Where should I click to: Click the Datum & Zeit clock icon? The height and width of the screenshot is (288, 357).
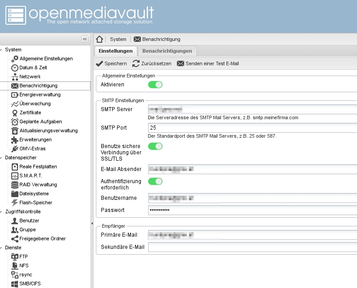pos(15,67)
